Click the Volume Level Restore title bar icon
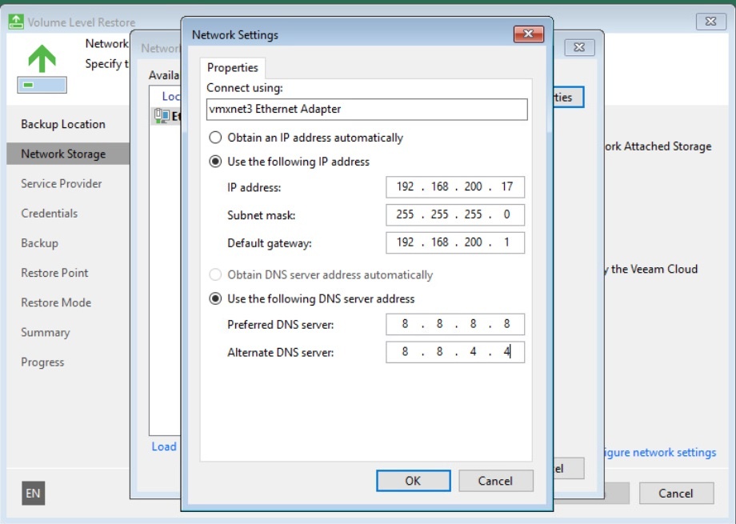Image resolution: width=736 pixels, height=524 pixels. point(16,22)
